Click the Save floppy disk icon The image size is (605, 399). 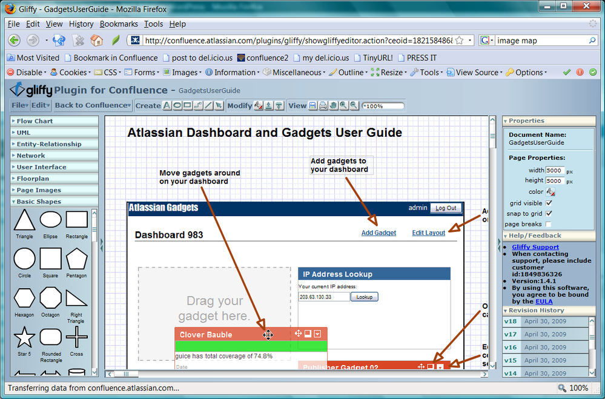[313, 105]
